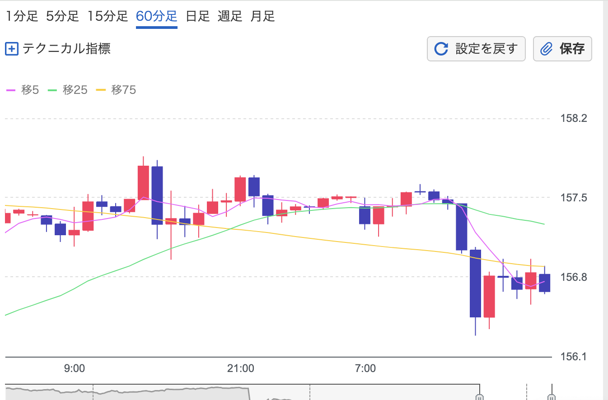Click the 7:00 time axis label
The image size is (608, 400).
click(x=365, y=368)
